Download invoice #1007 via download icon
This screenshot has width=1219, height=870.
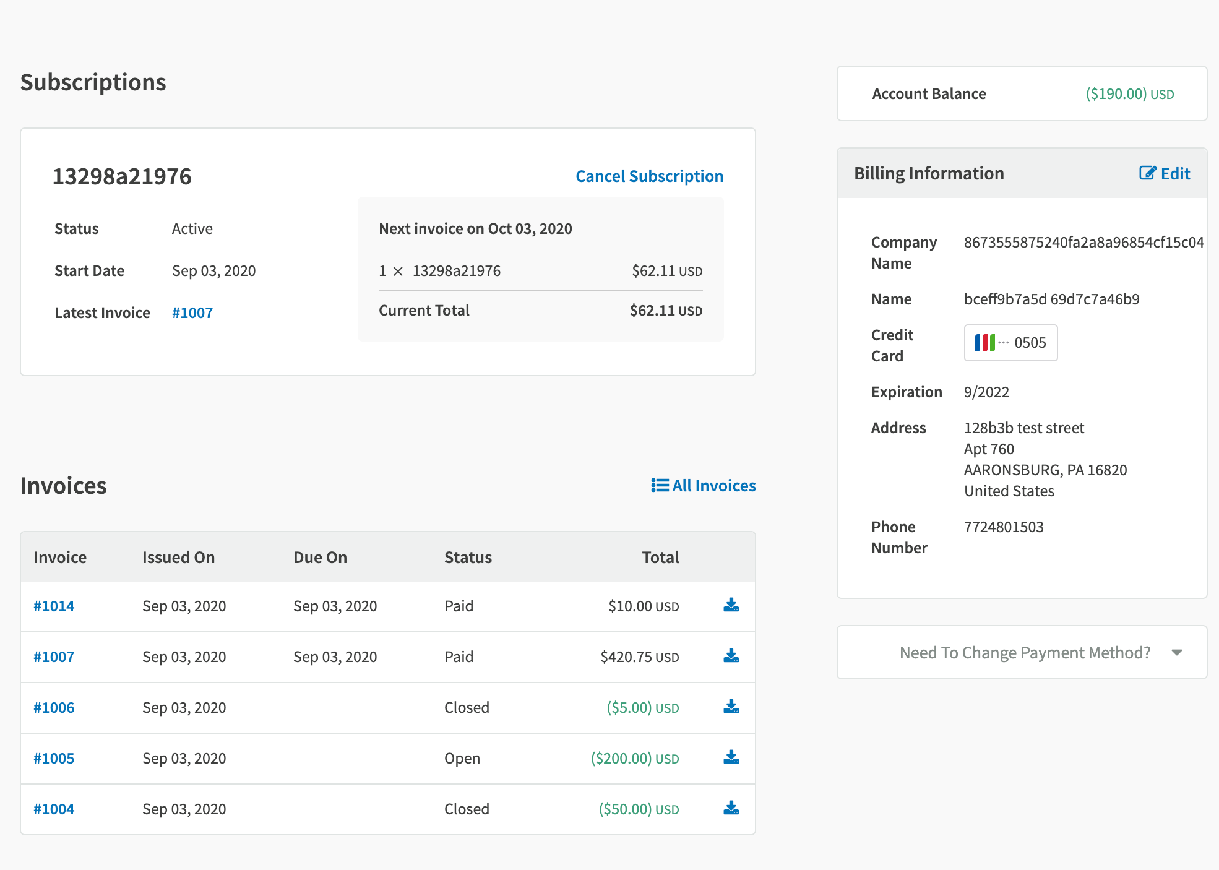point(731,656)
